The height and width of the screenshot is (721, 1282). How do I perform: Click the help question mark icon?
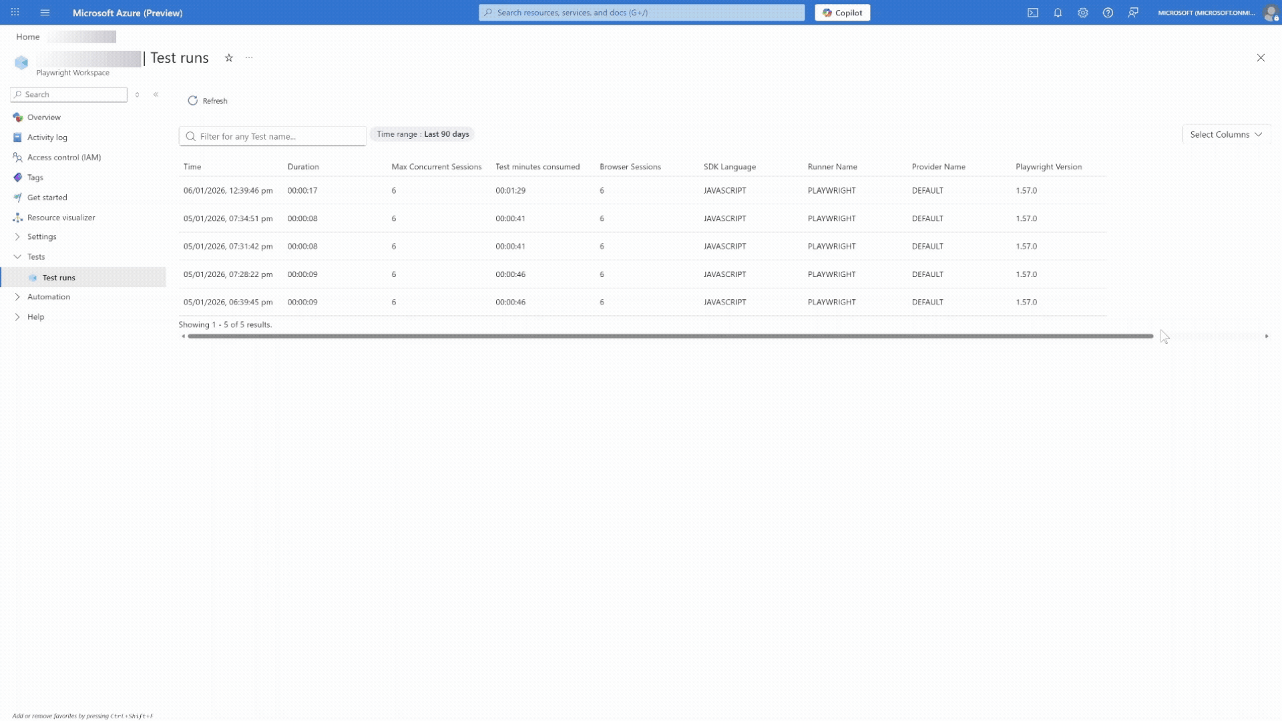(1108, 13)
